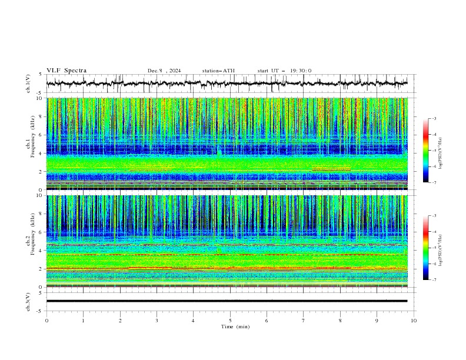The image size is (466, 360).
Task: Click the ch.1 PSD color bar
Action: tap(425, 150)
